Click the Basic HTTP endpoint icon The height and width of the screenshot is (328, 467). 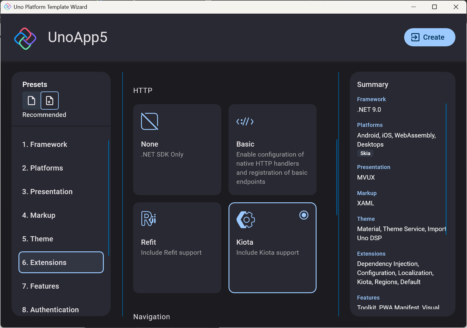pos(245,121)
